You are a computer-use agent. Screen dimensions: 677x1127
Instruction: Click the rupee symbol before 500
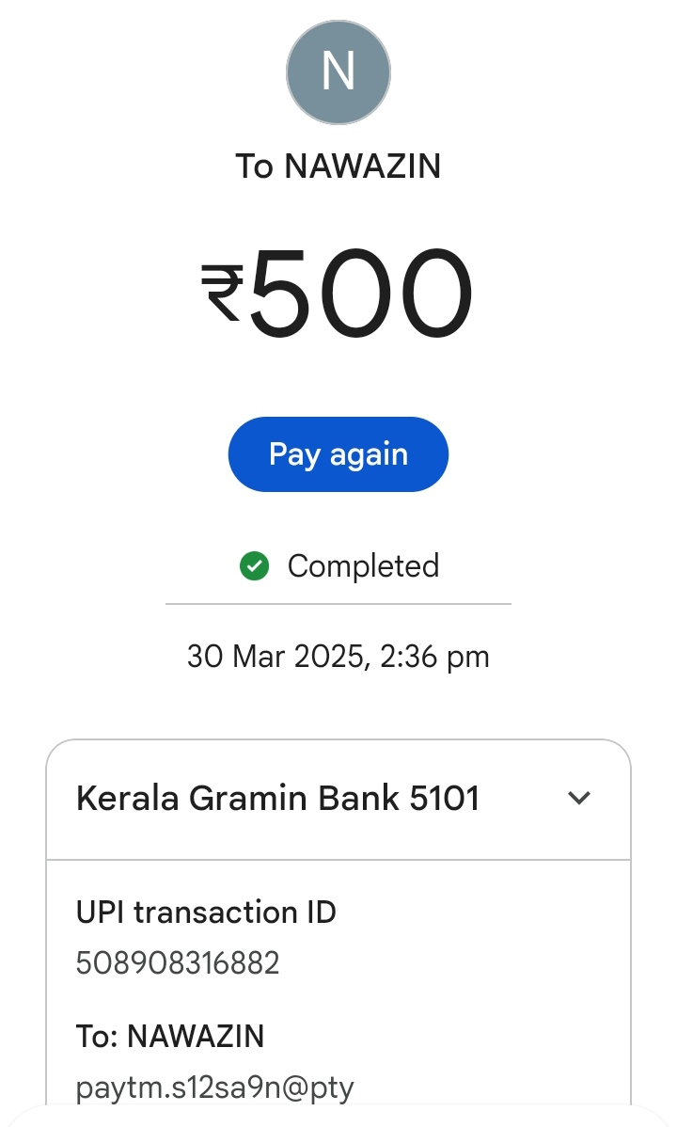click(222, 293)
